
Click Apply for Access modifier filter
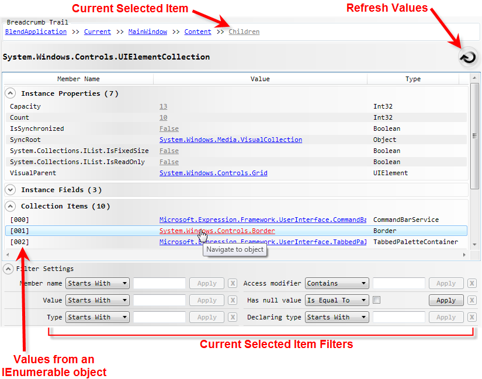446,283
